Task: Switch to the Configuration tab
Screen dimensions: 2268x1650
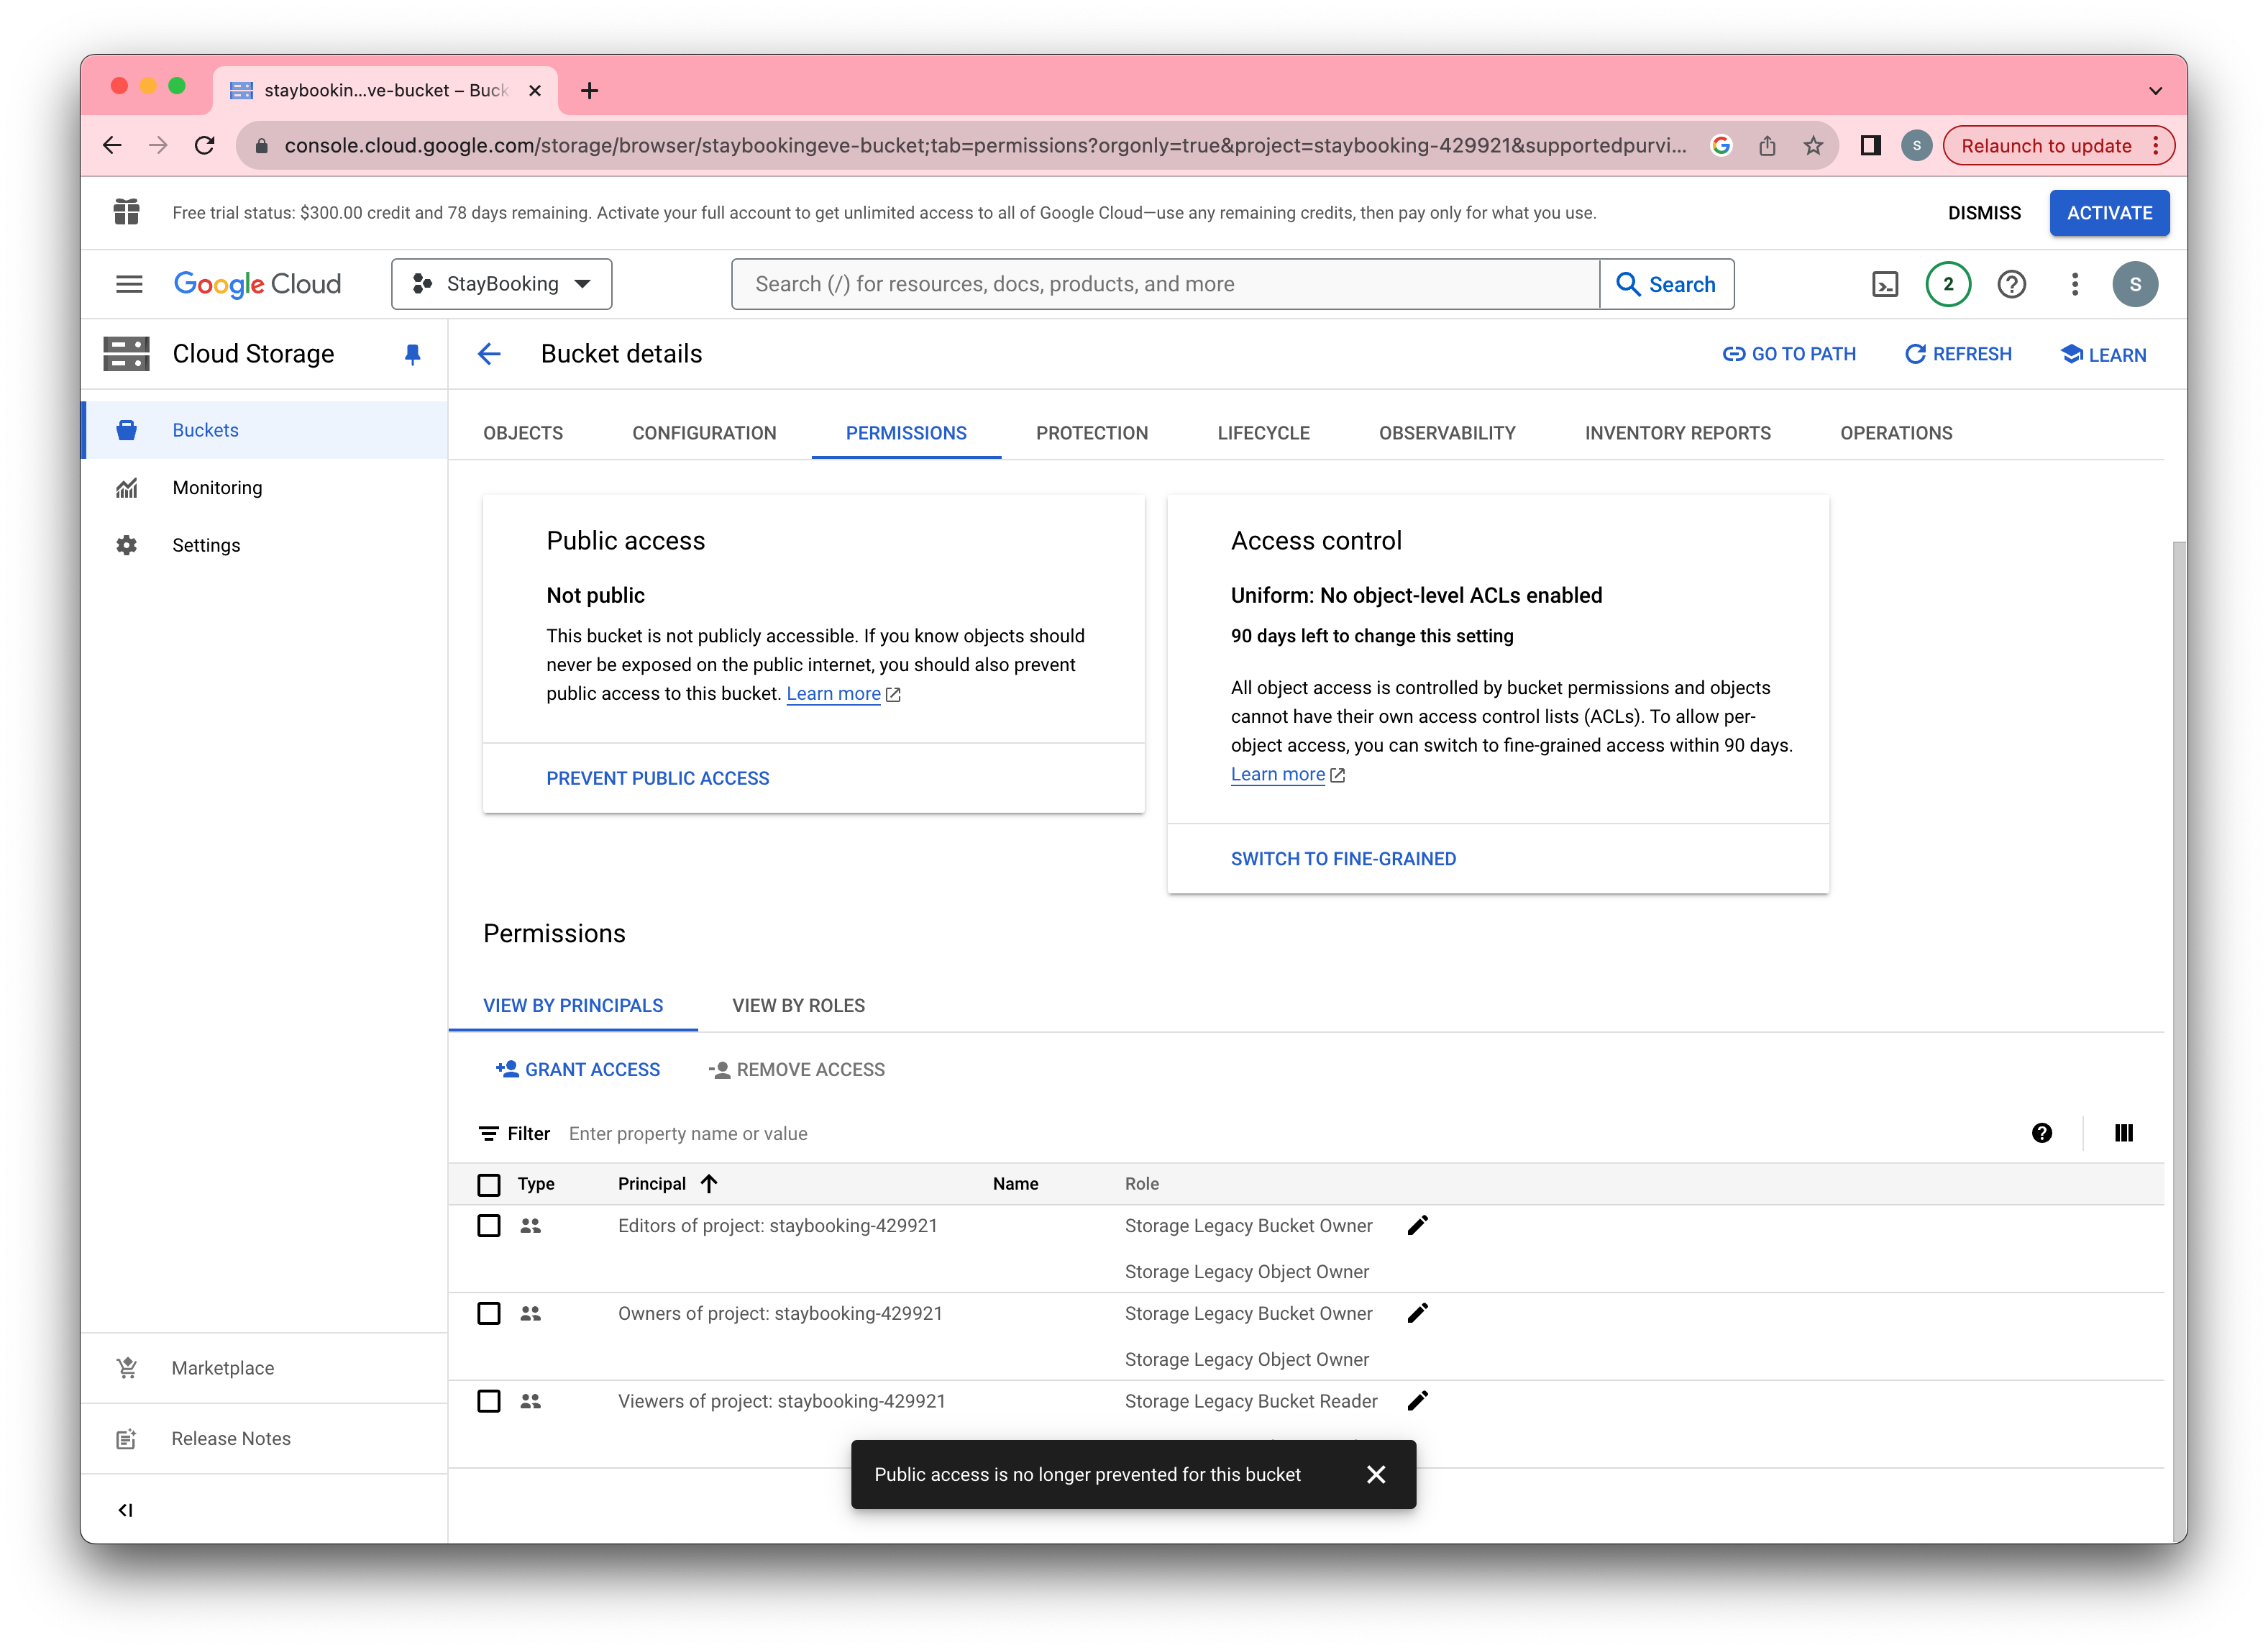Action: (x=704, y=433)
